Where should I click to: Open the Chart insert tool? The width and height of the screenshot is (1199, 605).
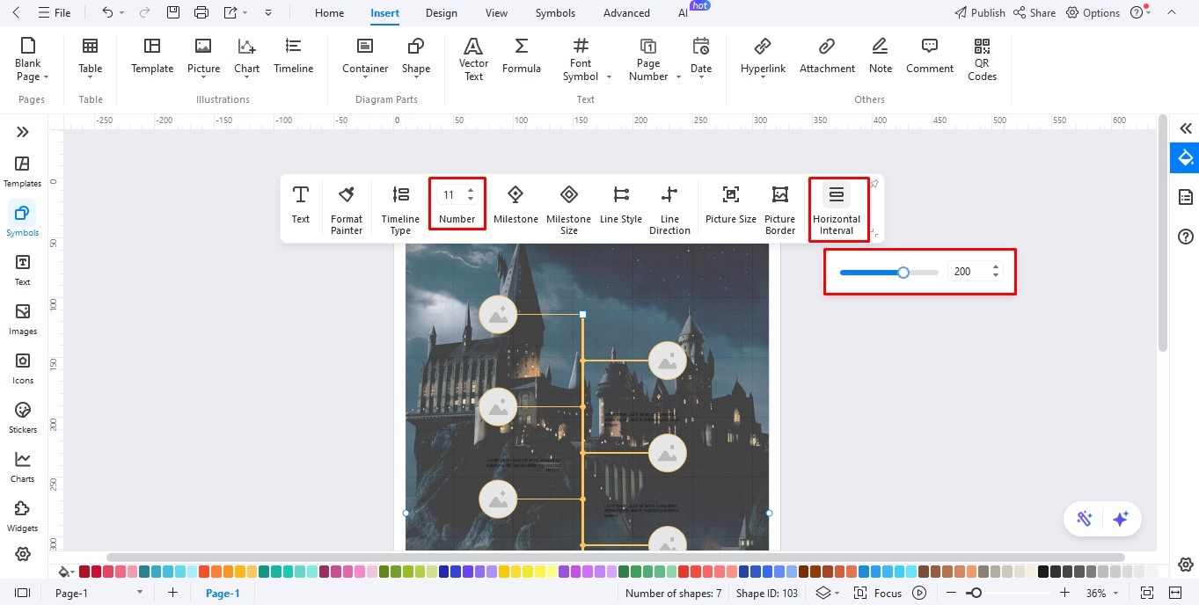coord(246,58)
